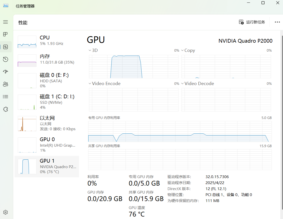
Task: Click the 5.0 GB dedicated graph scale label
Action: click(266, 118)
